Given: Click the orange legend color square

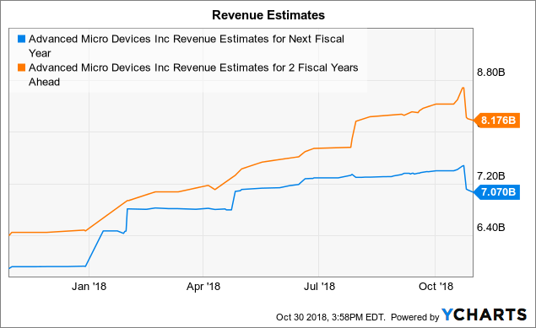Looking at the screenshot, I should tap(22, 67).
